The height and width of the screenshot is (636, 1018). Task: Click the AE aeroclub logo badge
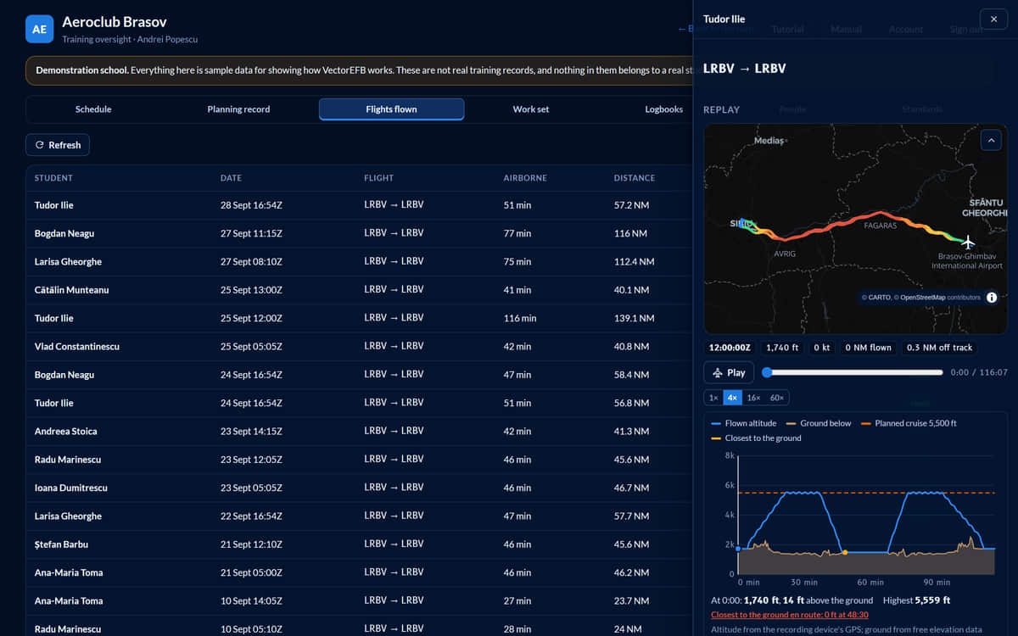click(x=39, y=29)
